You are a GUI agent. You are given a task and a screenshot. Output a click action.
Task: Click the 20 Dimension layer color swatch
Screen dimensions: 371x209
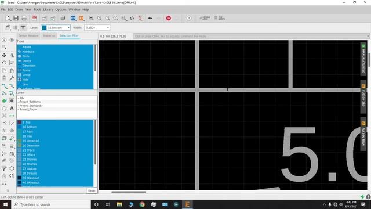19,146
